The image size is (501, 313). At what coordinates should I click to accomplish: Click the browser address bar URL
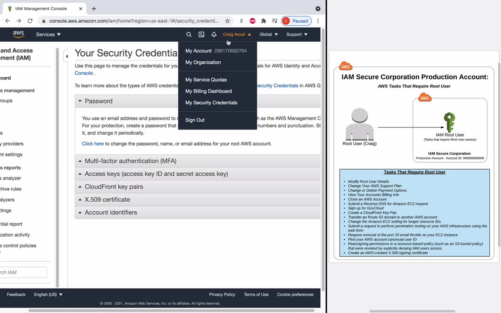(x=134, y=21)
